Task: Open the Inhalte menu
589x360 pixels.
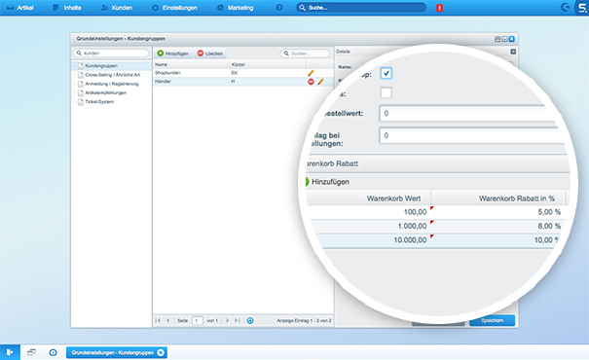Action: click(x=67, y=8)
